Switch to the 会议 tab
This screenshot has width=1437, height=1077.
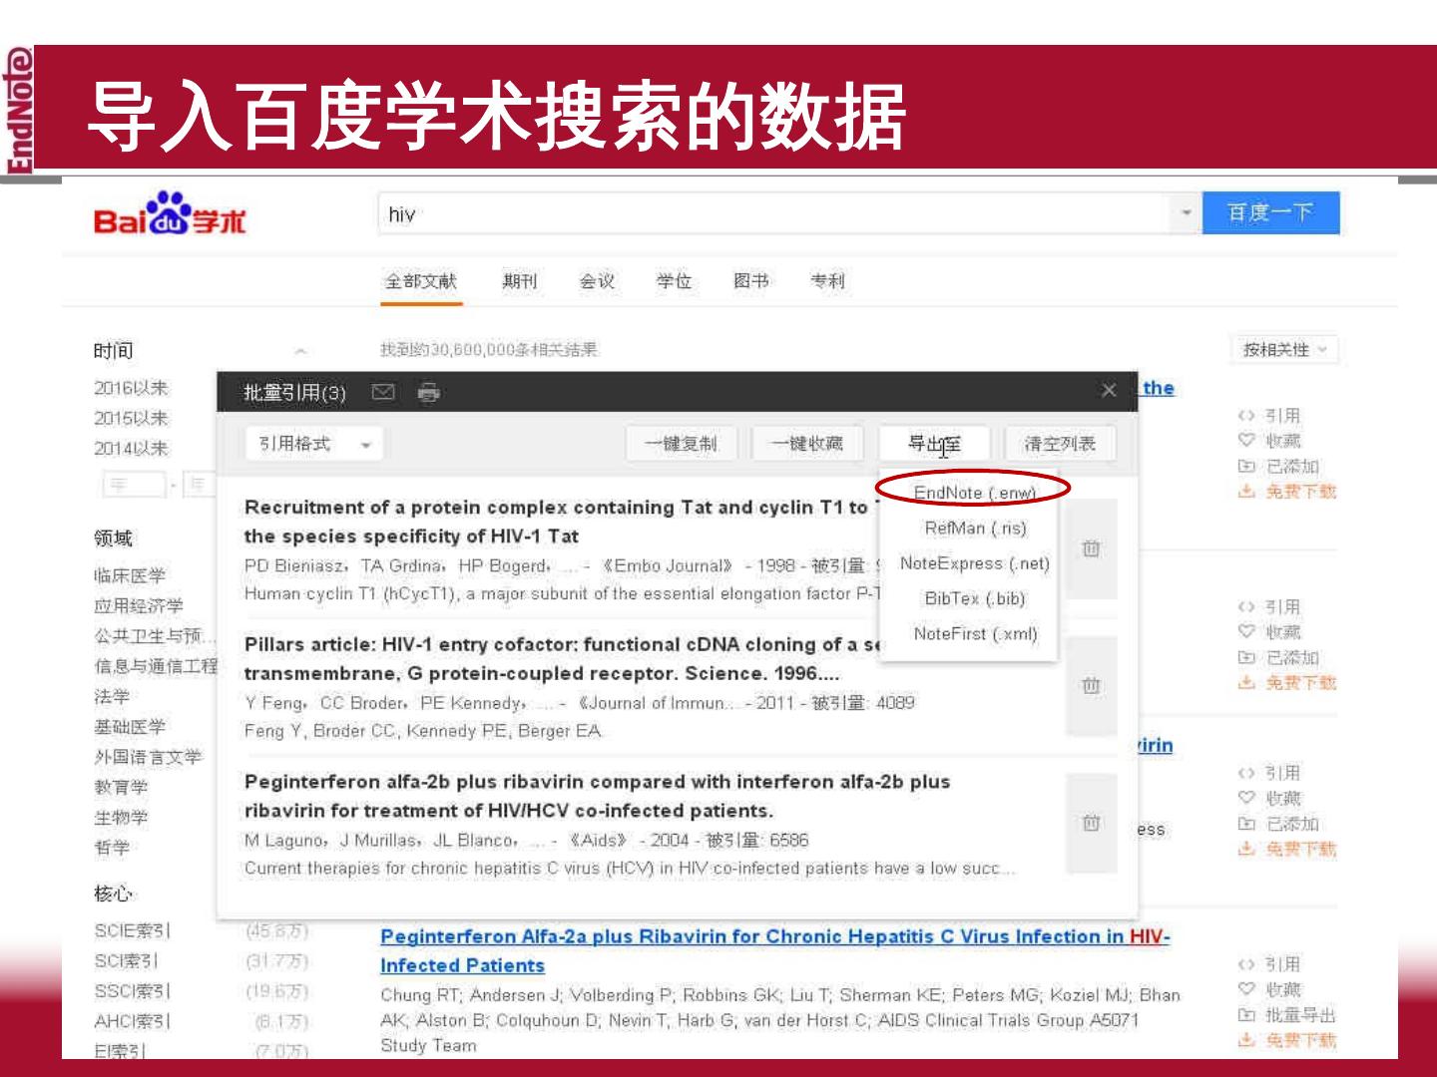[597, 281]
